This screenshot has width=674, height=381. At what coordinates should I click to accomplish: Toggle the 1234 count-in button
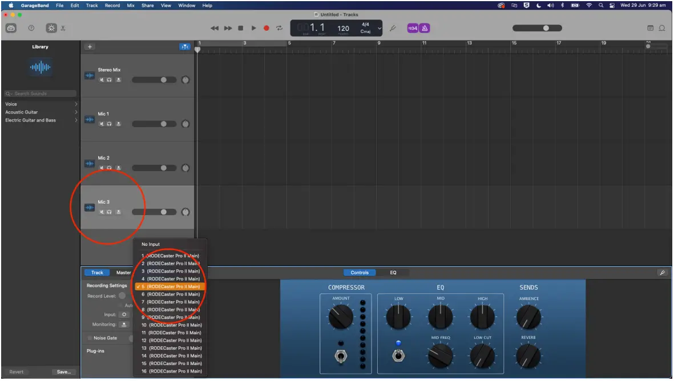413,27
